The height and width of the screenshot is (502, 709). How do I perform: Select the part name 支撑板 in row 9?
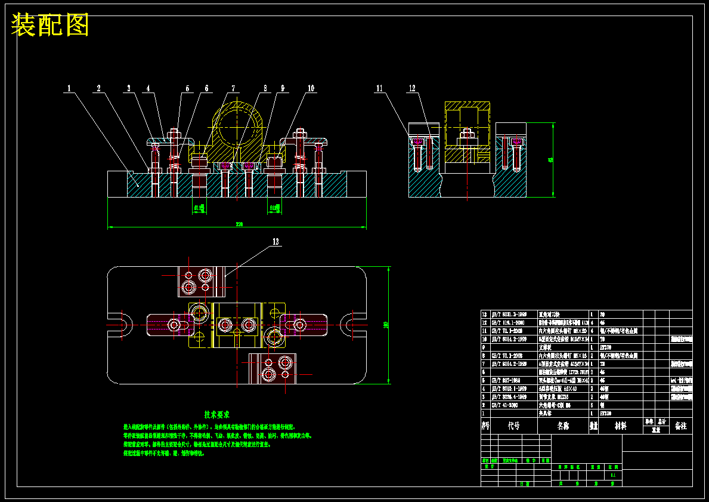tap(546, 347)
